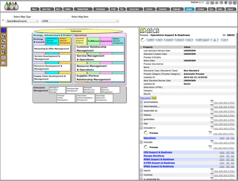This screenshot has height=181, width=238.
Task: Switch to the Worksheet tab
Action: (x=101, y=9)
